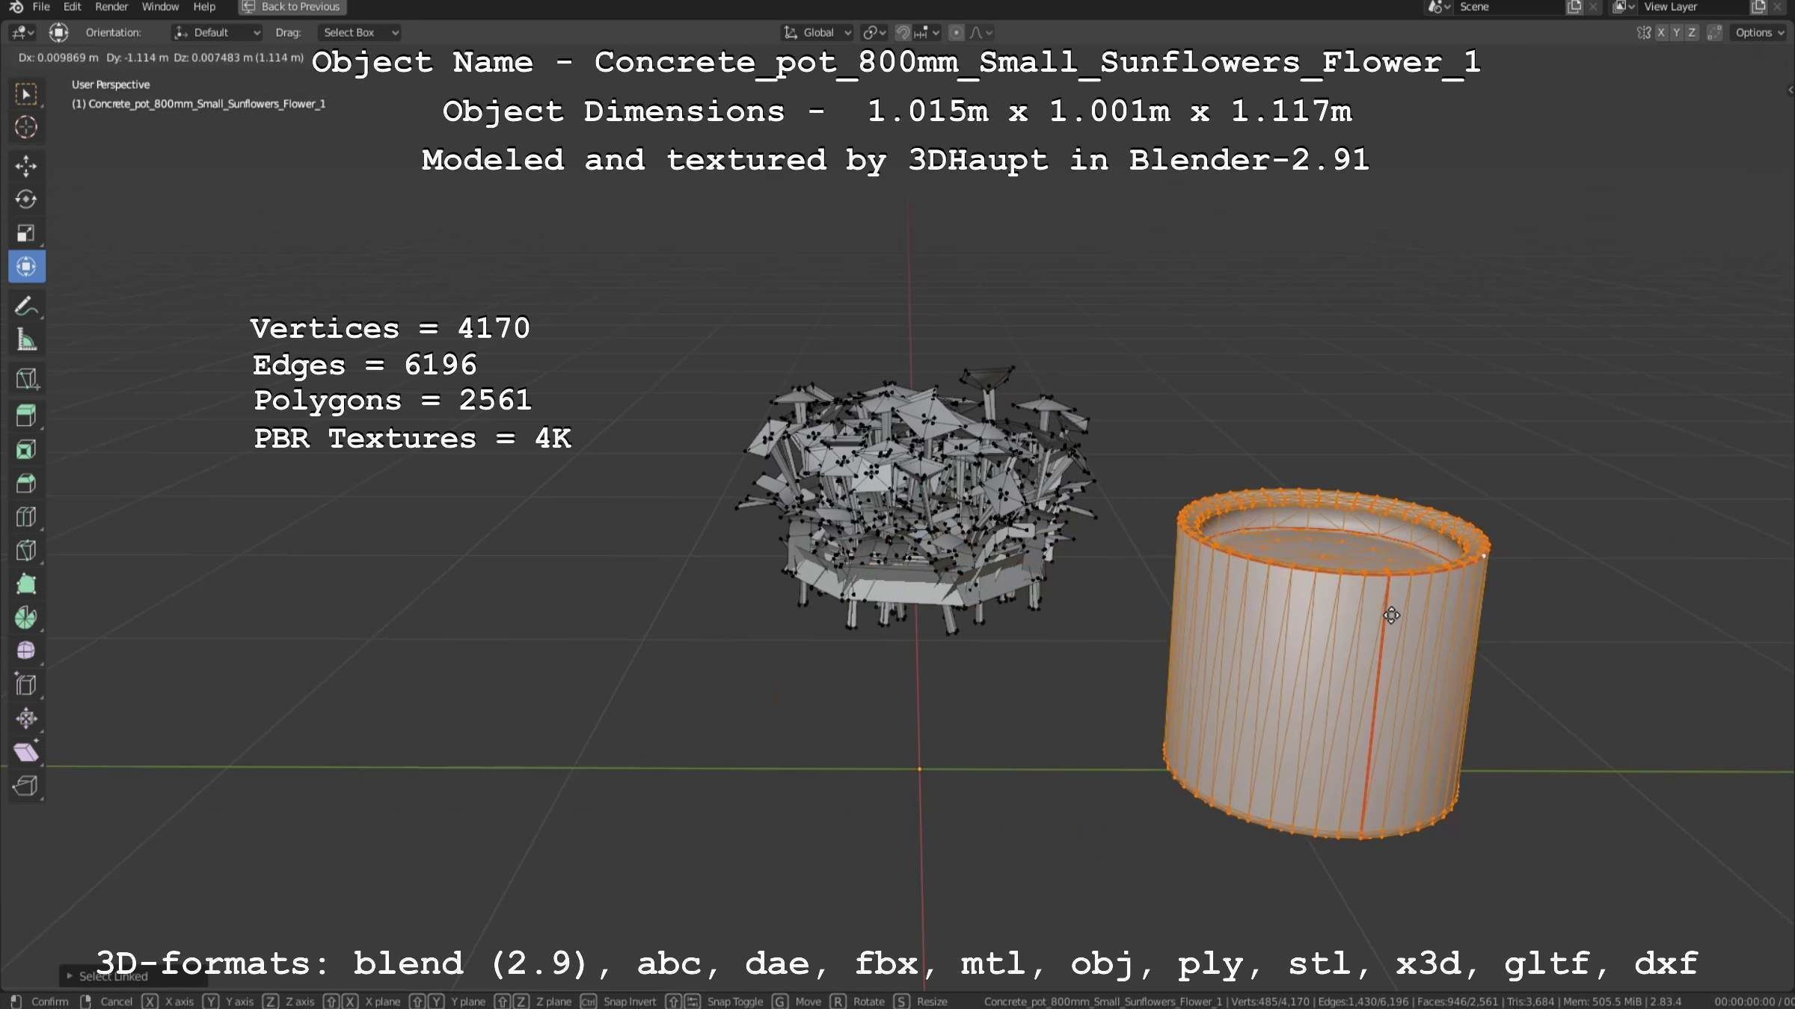Select the Rip Region tool
The height and width of the screenshot is (1009, 1795).
pos(26,786)
